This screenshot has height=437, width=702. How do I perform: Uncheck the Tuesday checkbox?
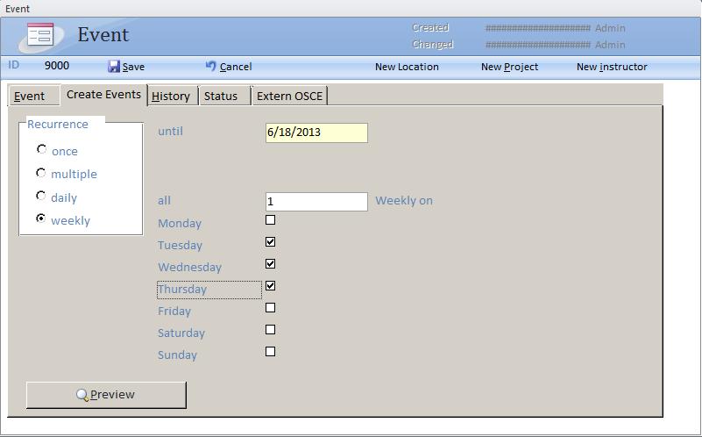tap(270, 242)
